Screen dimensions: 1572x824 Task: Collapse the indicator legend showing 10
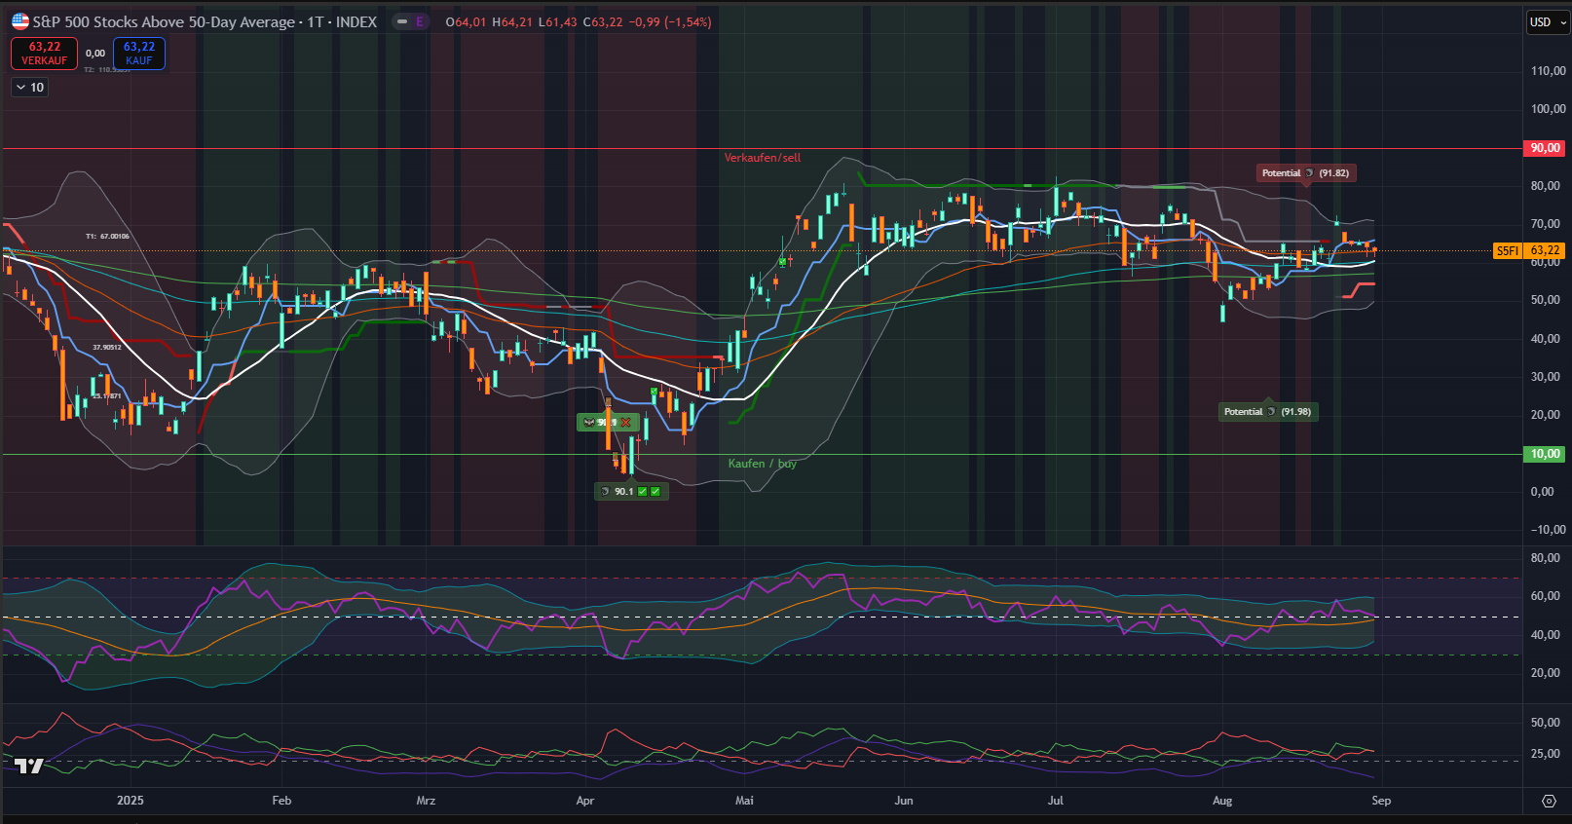(x=29, y=88)
